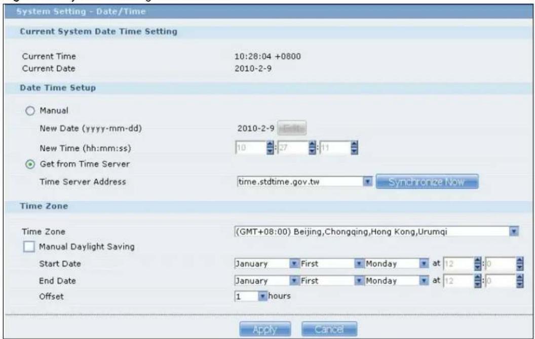Screen dimensions: 535x339
Task: Click Start Date minute spinner arrows
Action: point(520,264)
